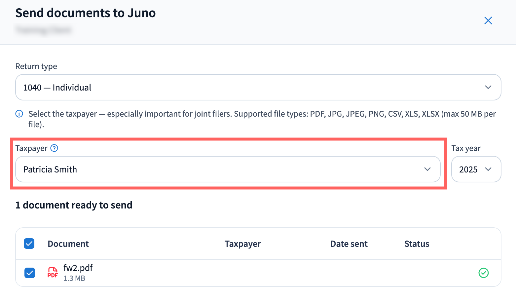Click the Send documents to Juno title
516x300 pixels.
[x=86, y=13]
